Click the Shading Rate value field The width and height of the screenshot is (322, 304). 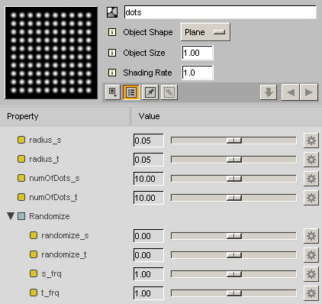tap(198, 73)
